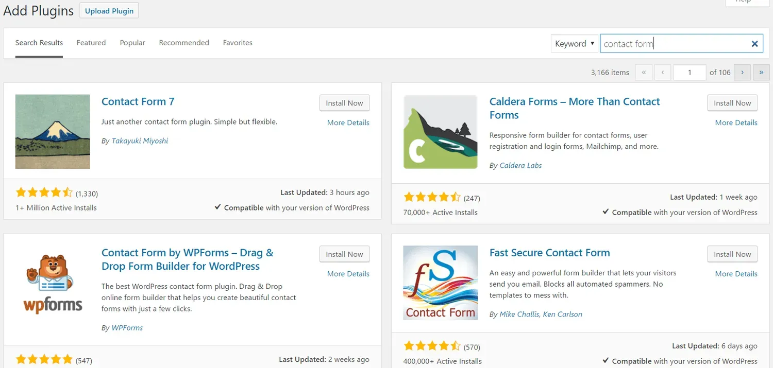Open the Recommended plugins tab
Screen dimensions: 773x368
(184, 43)
